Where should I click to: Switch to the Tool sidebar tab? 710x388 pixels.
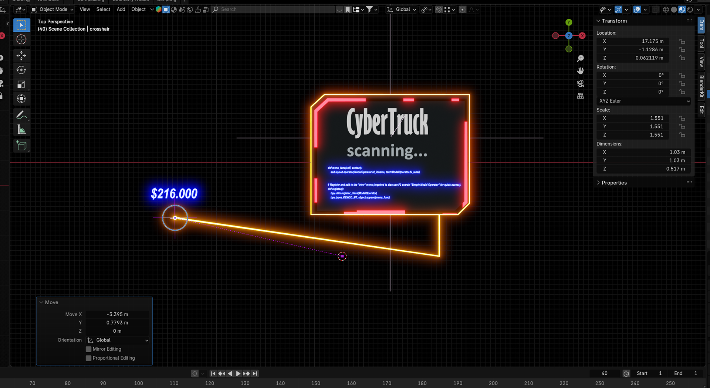(x=701, y=44)
